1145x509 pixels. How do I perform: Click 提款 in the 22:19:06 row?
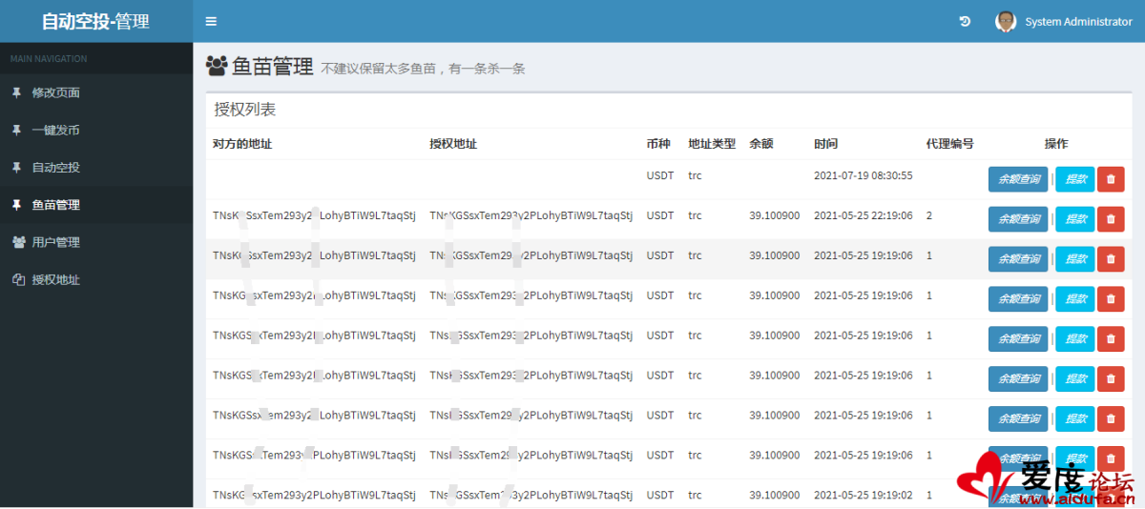[x=1075, y=219]
